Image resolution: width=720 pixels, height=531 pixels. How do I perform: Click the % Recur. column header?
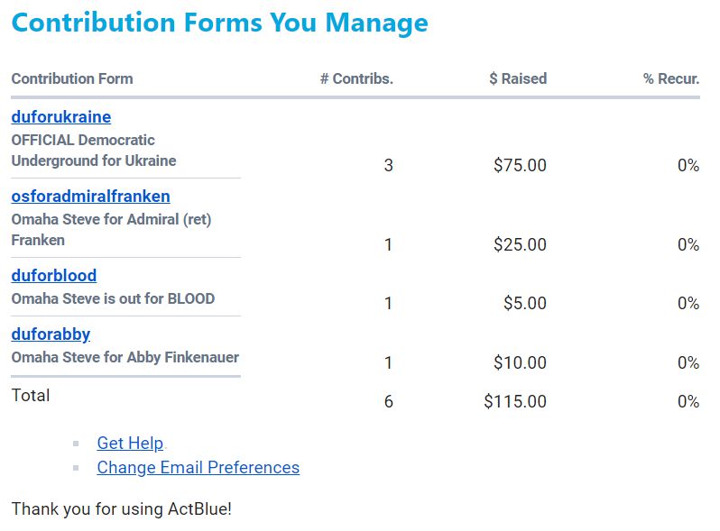[x=671, y=78]
